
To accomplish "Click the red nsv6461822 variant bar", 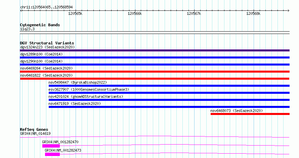I will click(155, 79).
